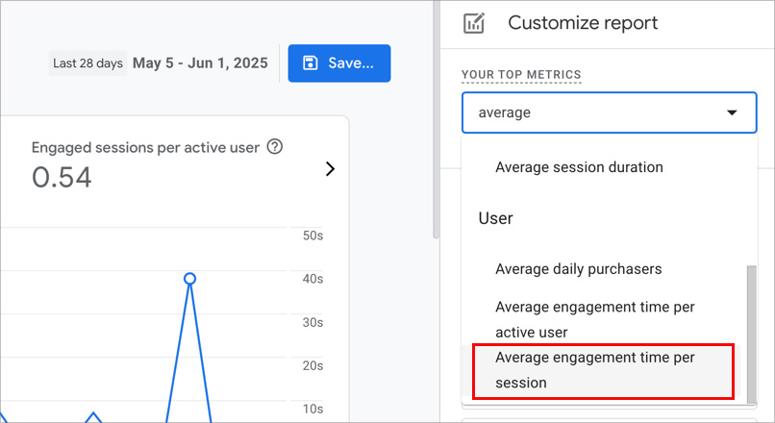Click the 30s axis label
Screen dimensions: 775x423
coord(312,322)
